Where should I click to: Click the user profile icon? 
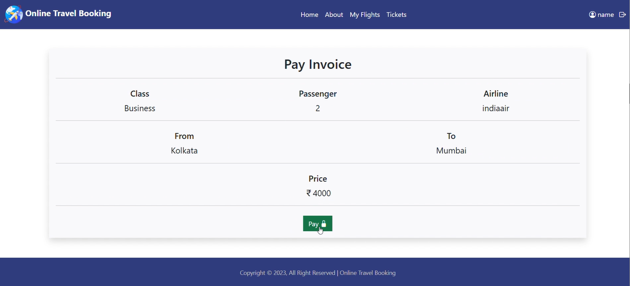592,15
